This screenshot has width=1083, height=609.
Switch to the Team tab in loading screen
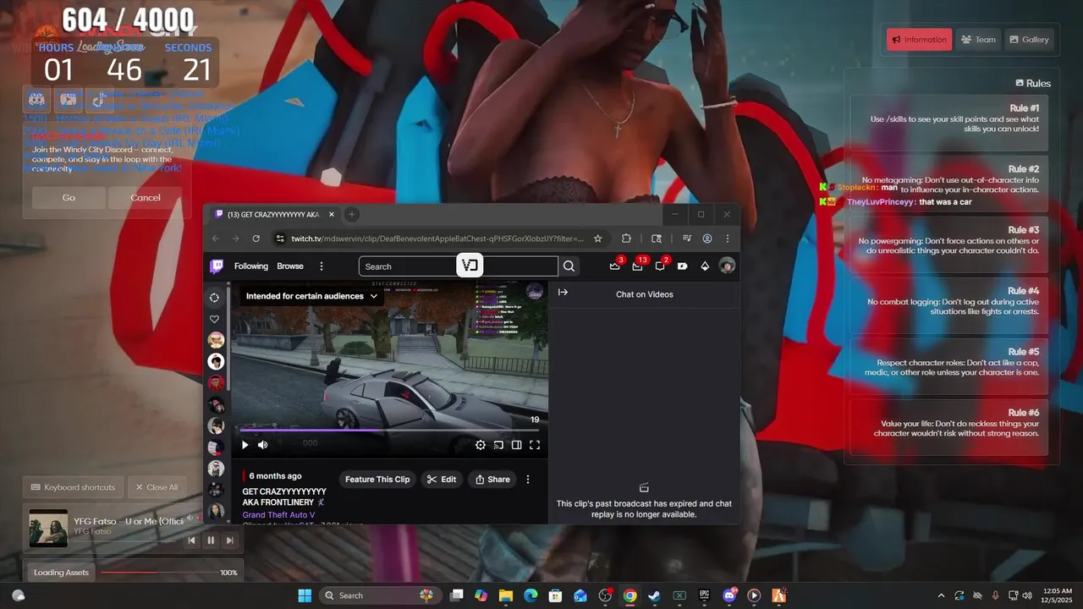tap(978, 40)
